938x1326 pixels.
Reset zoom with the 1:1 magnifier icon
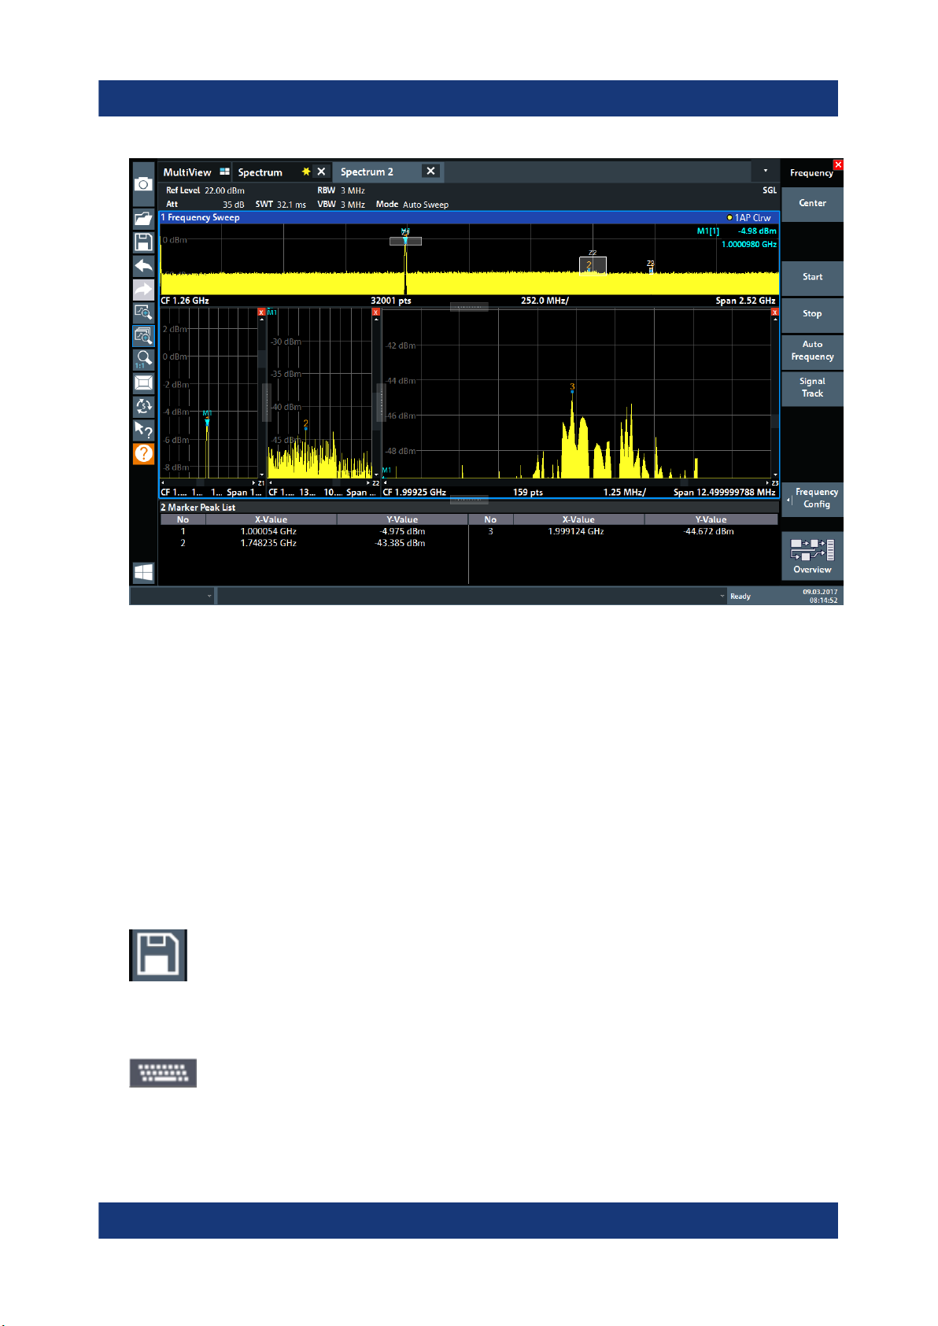click(x=143, y=360)
